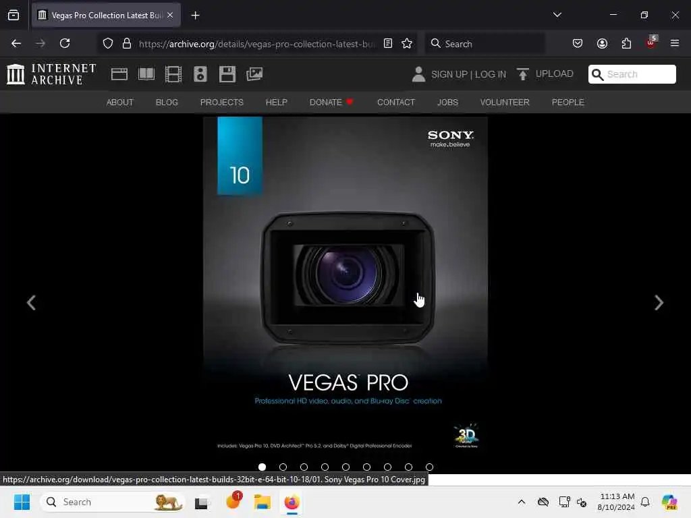This screenshot has height=518, width=691.
Task: Click the archive.org address bar URL
Action: tap(257, 44)
